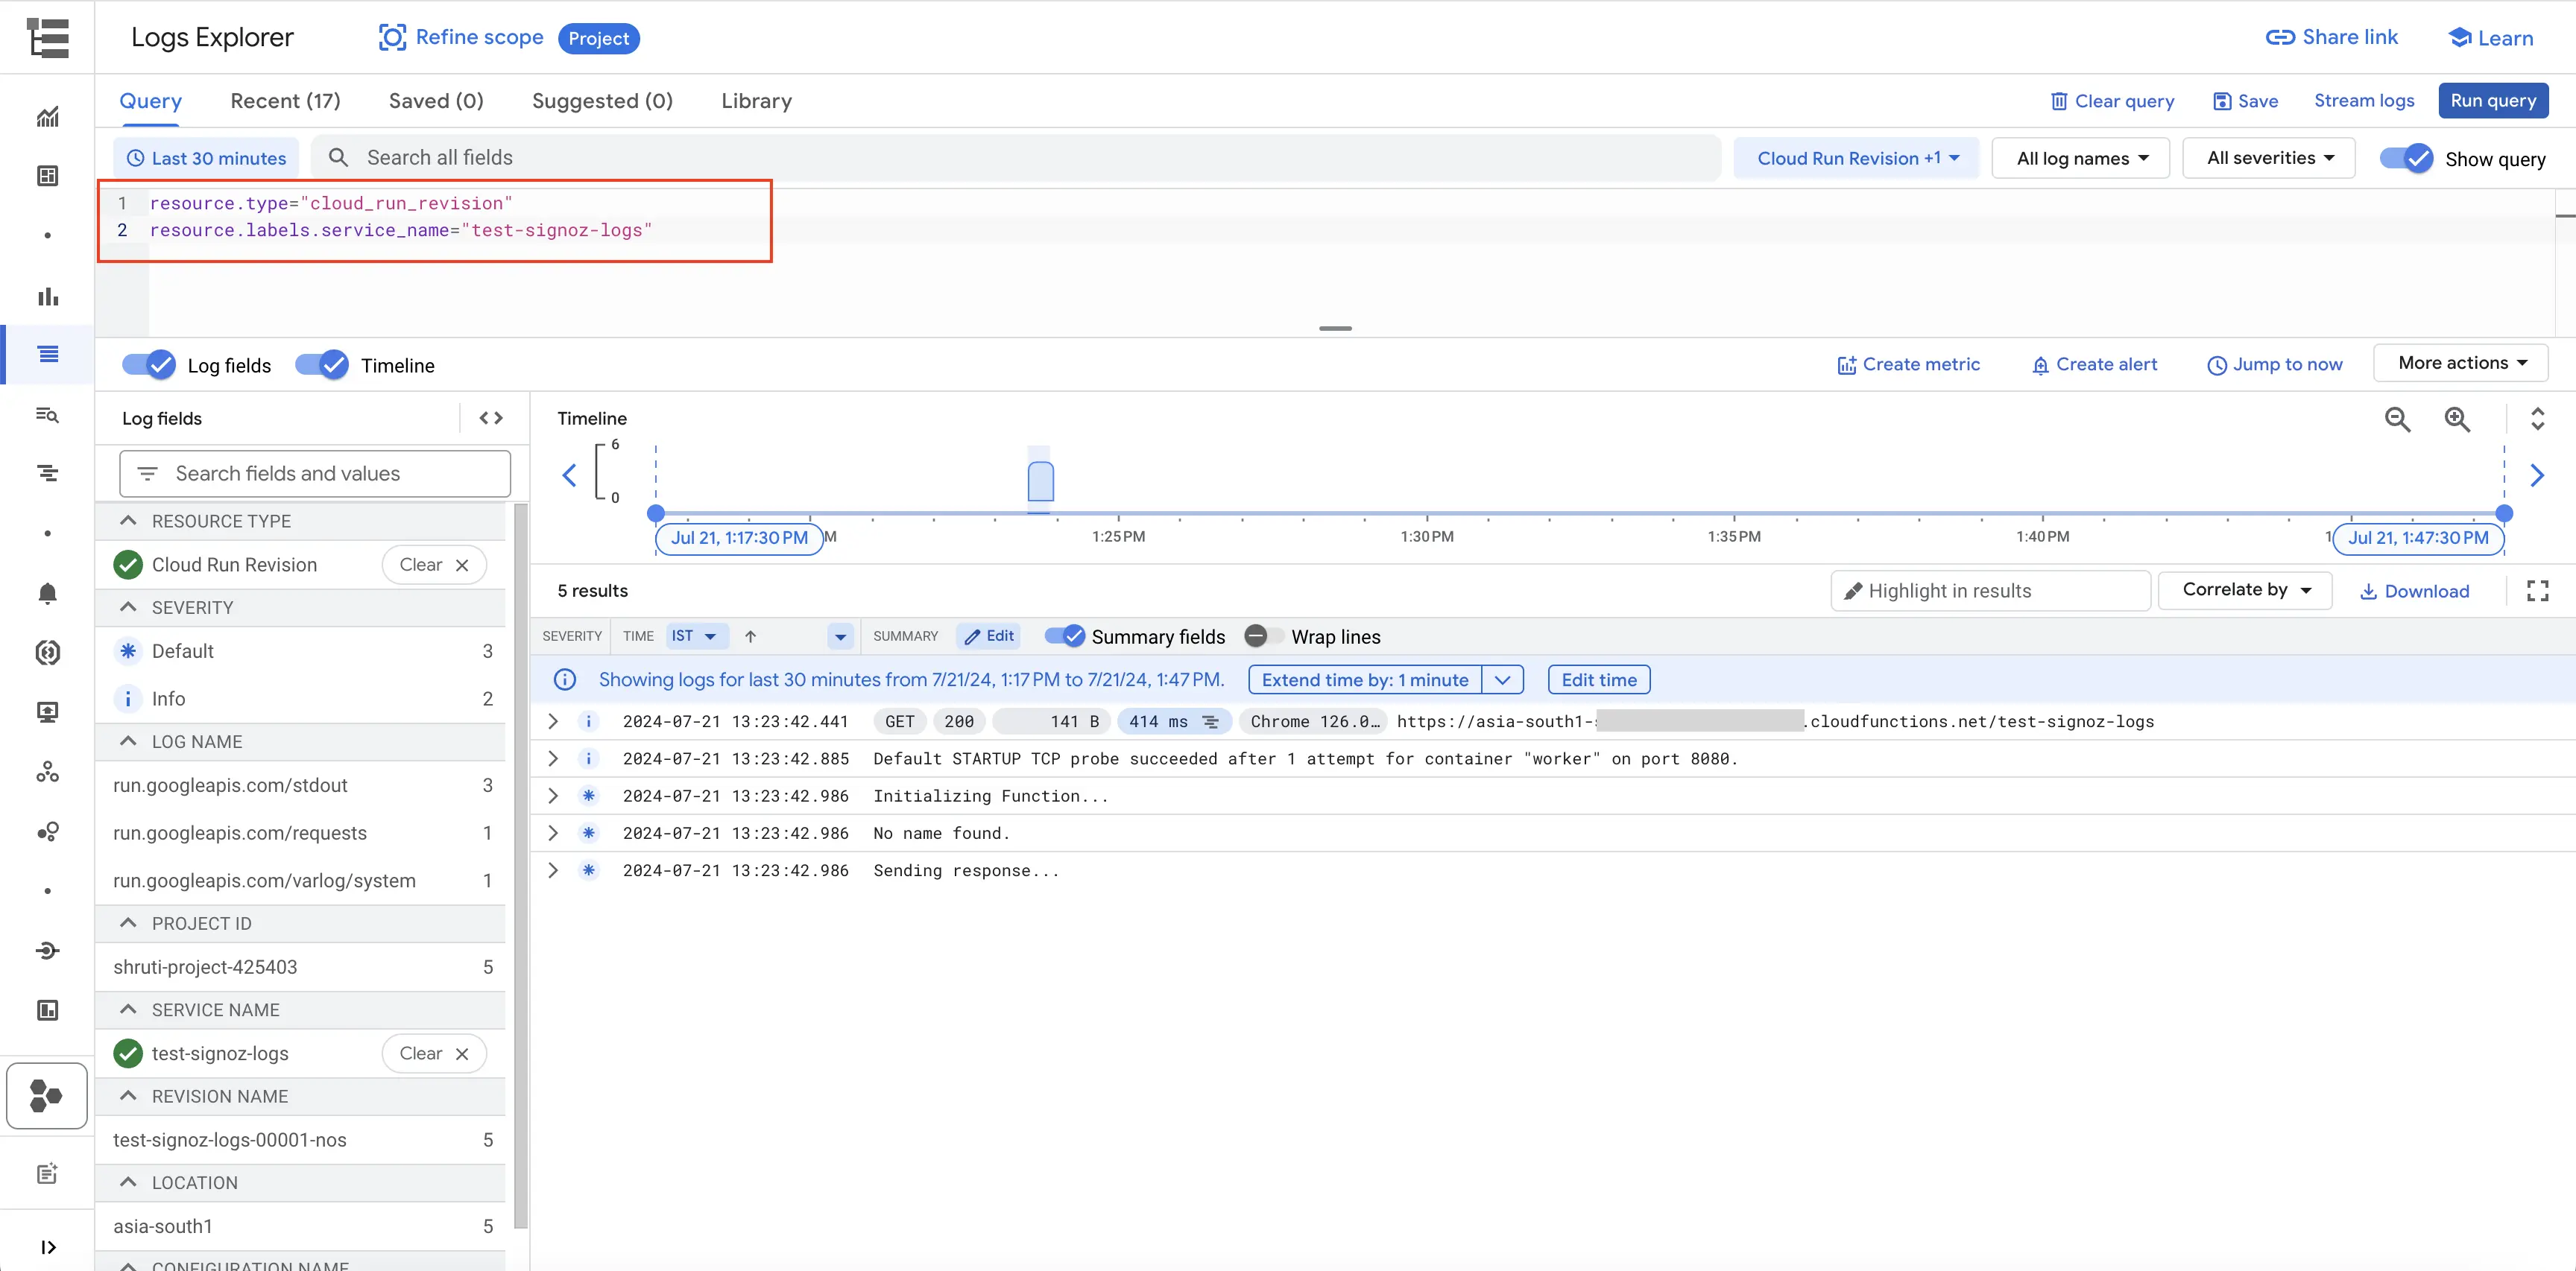Toggle the Log fields switch
2576x1271 pixels.
pos(148,365)
